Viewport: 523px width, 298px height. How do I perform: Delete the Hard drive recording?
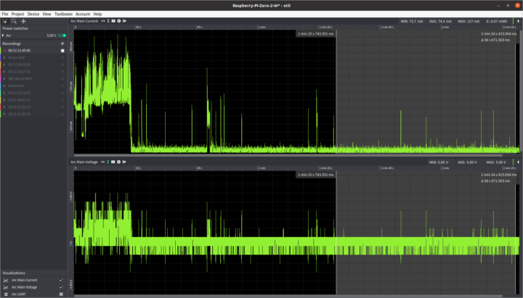(62, 86)
